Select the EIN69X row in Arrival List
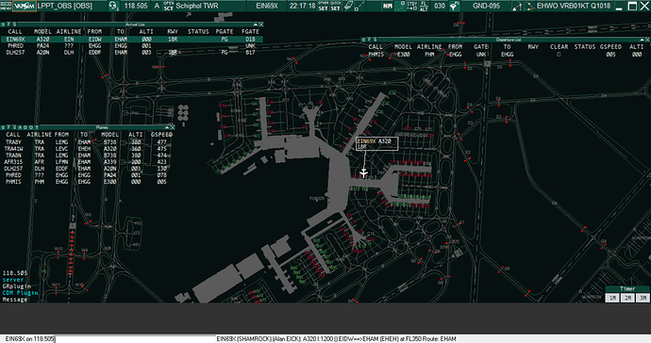 [x=131, y=40]
